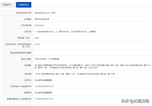Screen dimensions: 152x106
Task: Click the badge 3 on 行政处罚
Action: (28, 5)
